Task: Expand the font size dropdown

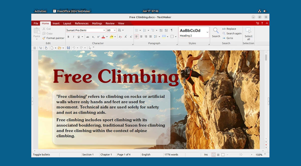Action: (114, 30)
